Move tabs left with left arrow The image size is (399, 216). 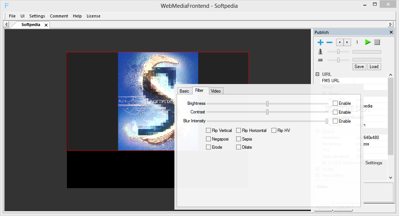(x=6, y=25)
